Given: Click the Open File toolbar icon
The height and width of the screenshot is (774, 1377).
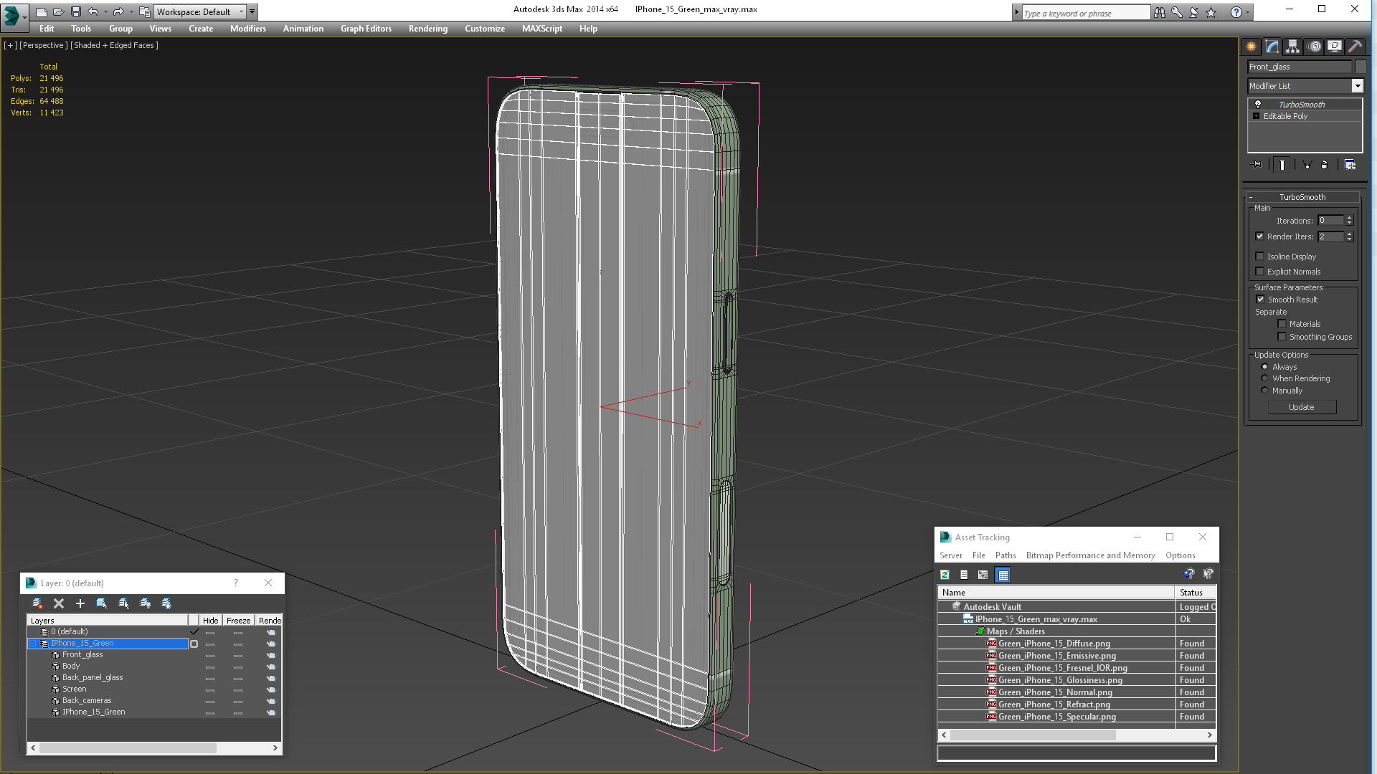Looking at the screenshot, I should coord(58,11).
